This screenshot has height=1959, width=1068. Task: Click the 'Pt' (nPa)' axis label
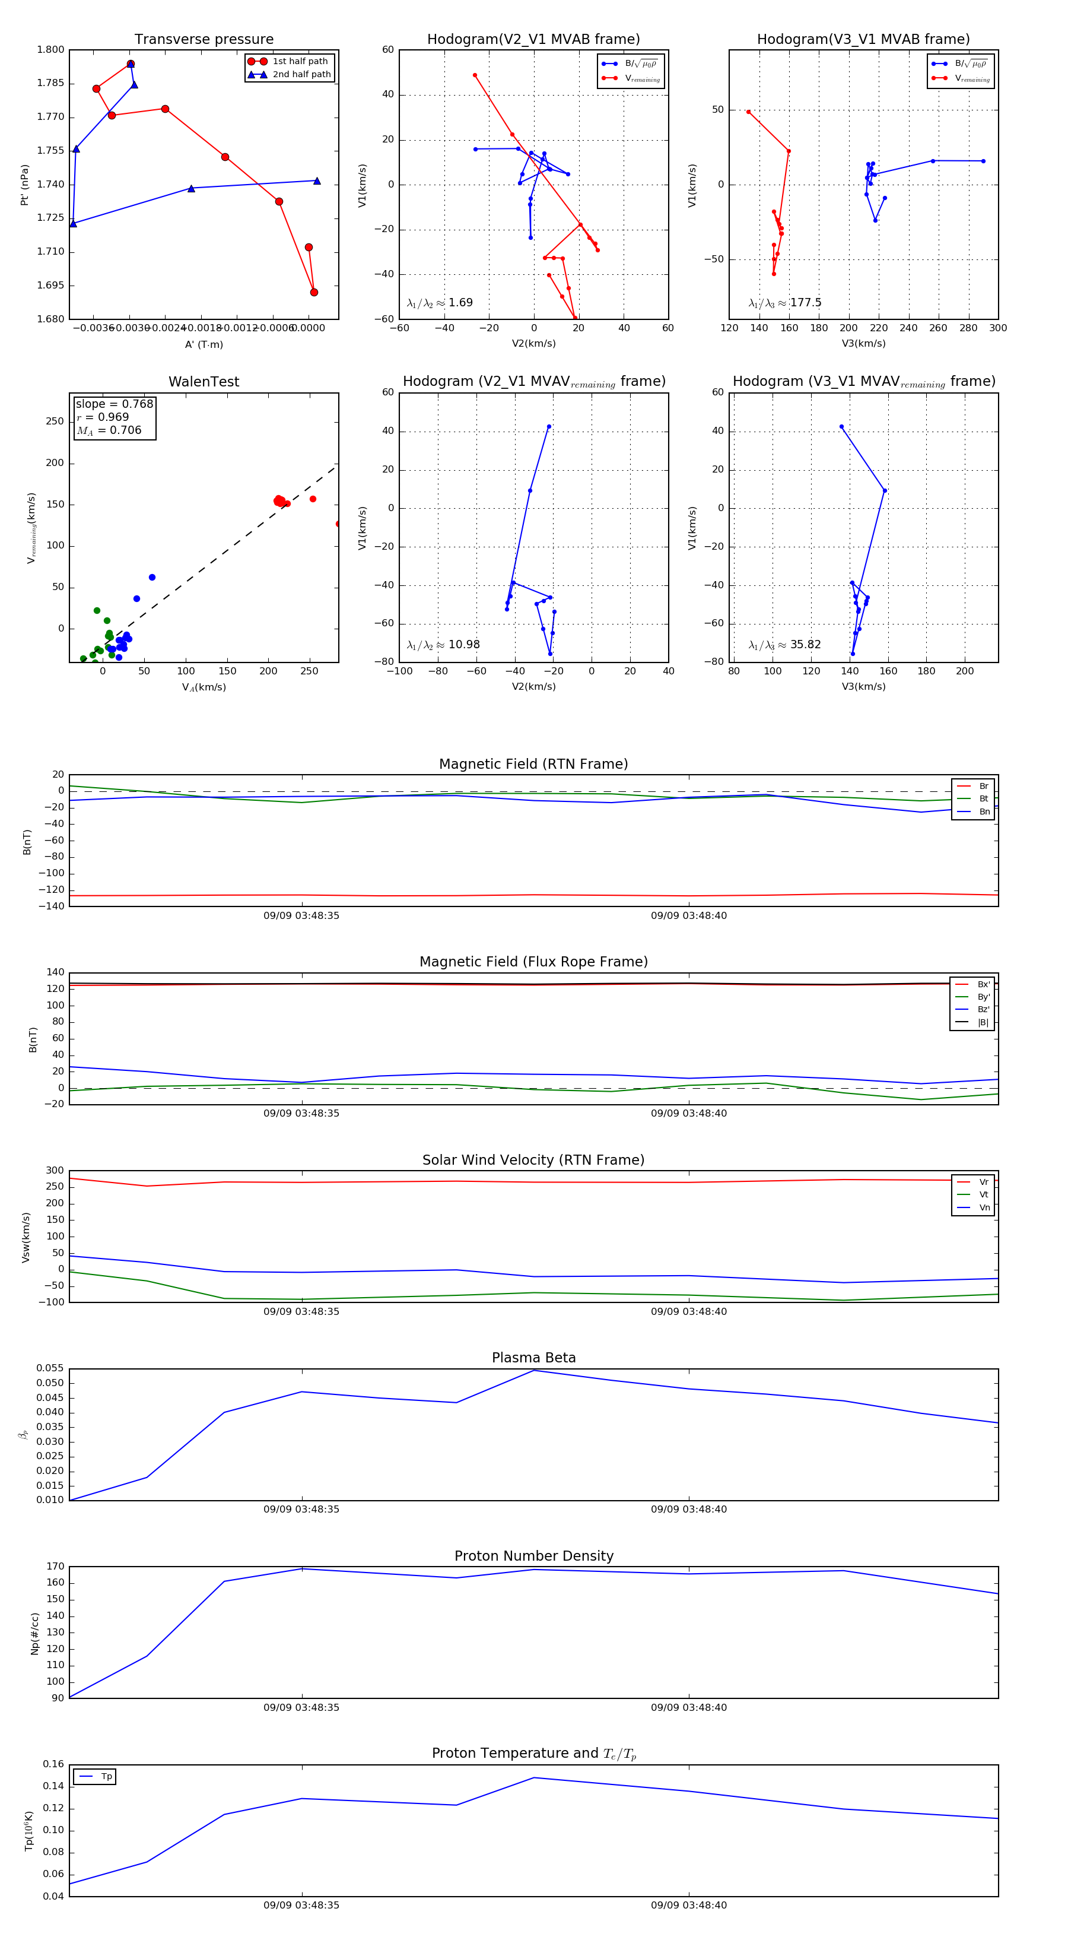coord(24,185)
